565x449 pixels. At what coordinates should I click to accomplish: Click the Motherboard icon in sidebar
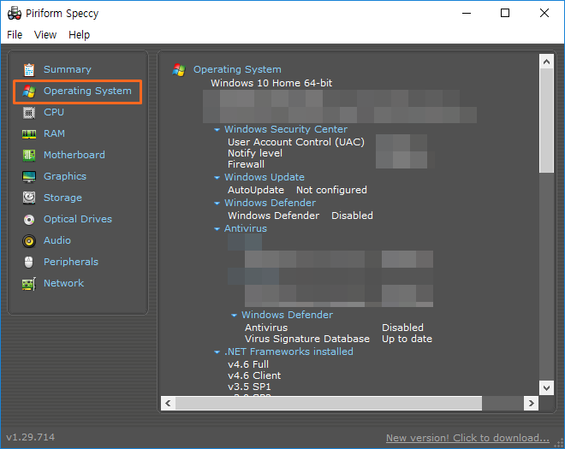tap(29, 156)
